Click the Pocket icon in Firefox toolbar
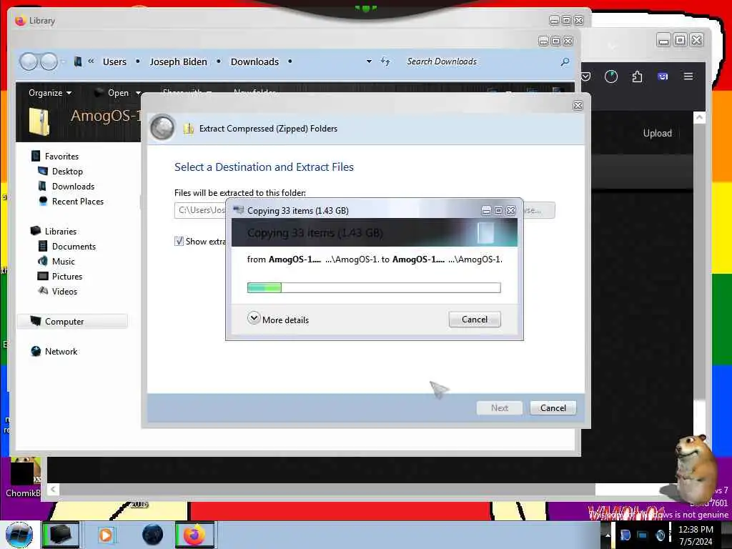The height and width of the screenshot is (549, 732). click(585, 76)
